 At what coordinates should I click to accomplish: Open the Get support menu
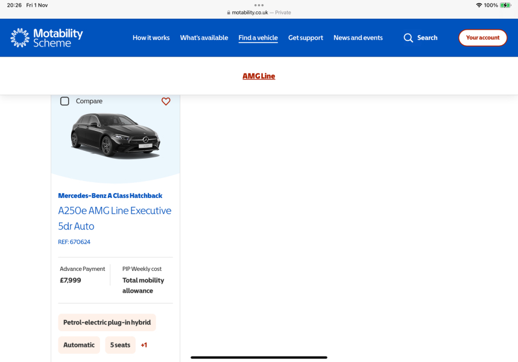click(x=306, y=37)
